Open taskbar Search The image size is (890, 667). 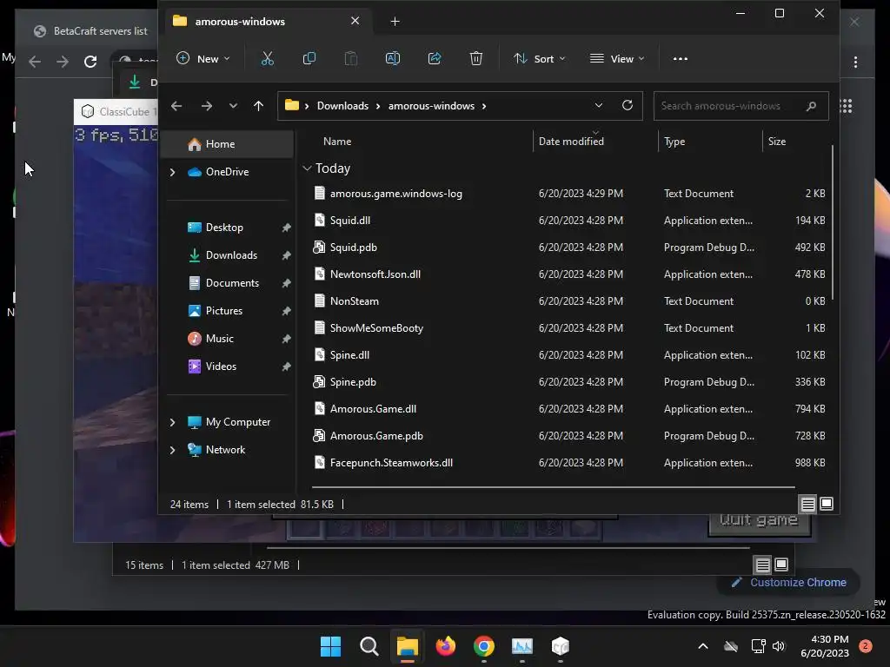pyautogui.click(x=369, y=646)
